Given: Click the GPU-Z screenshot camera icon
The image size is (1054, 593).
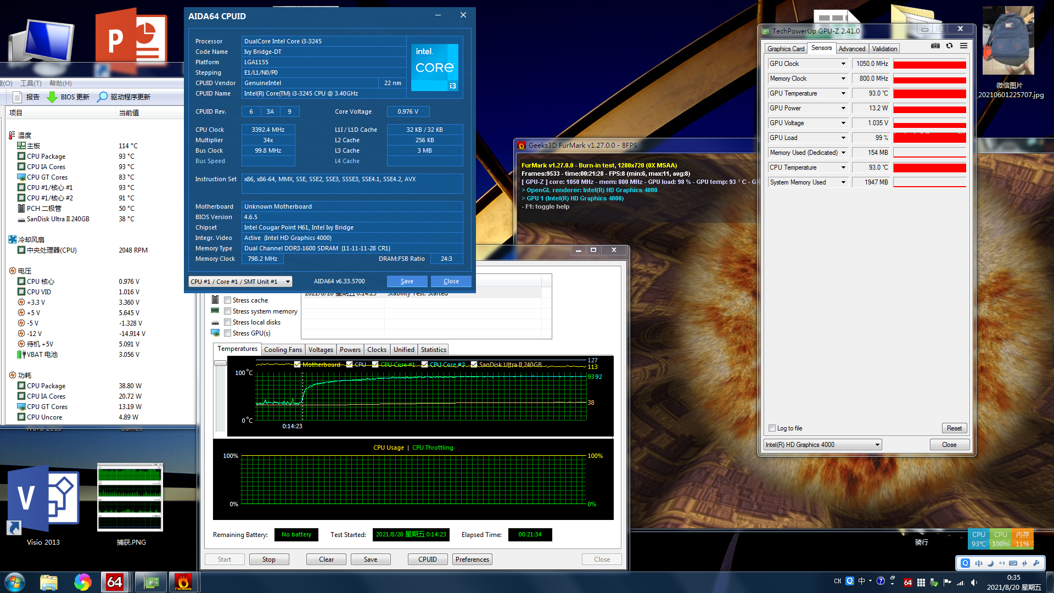Looking at the screenshot, I should [x=935, y=46].
